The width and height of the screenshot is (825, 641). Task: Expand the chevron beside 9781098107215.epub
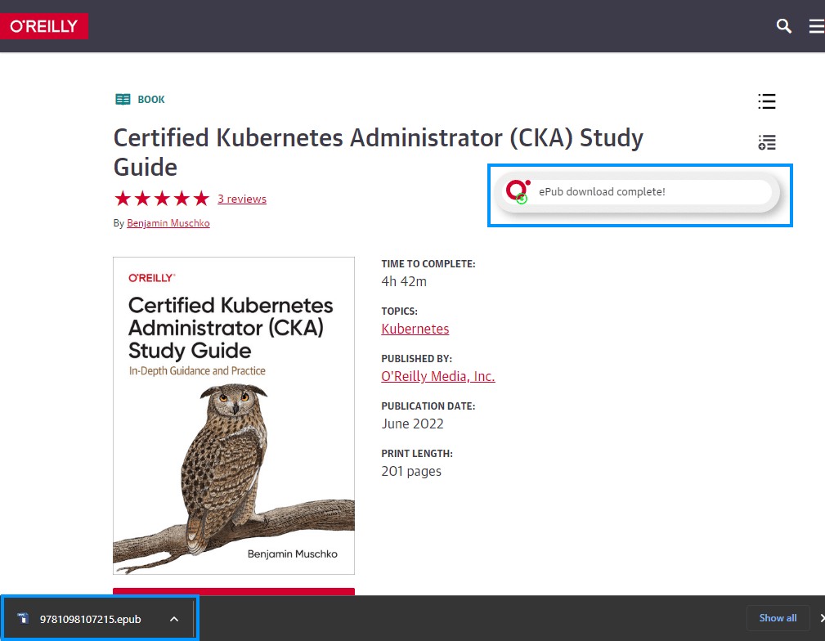click(x=173, y=619)
